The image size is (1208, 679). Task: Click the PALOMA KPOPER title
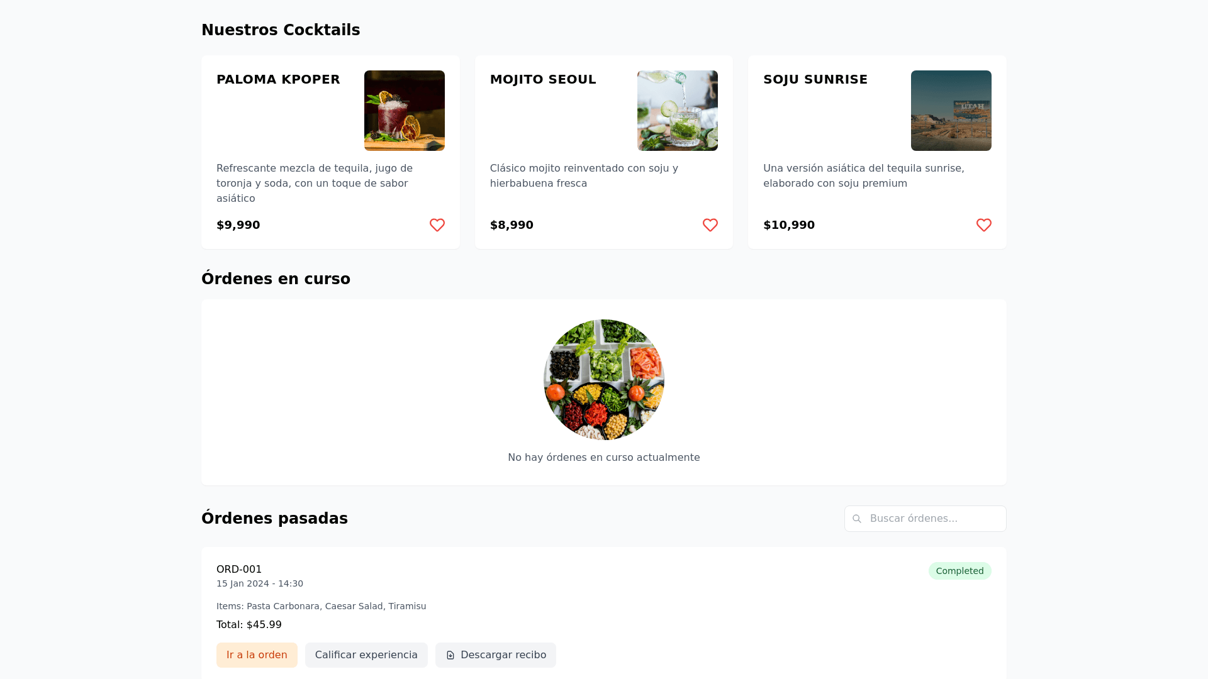click(x=278, y=79)
